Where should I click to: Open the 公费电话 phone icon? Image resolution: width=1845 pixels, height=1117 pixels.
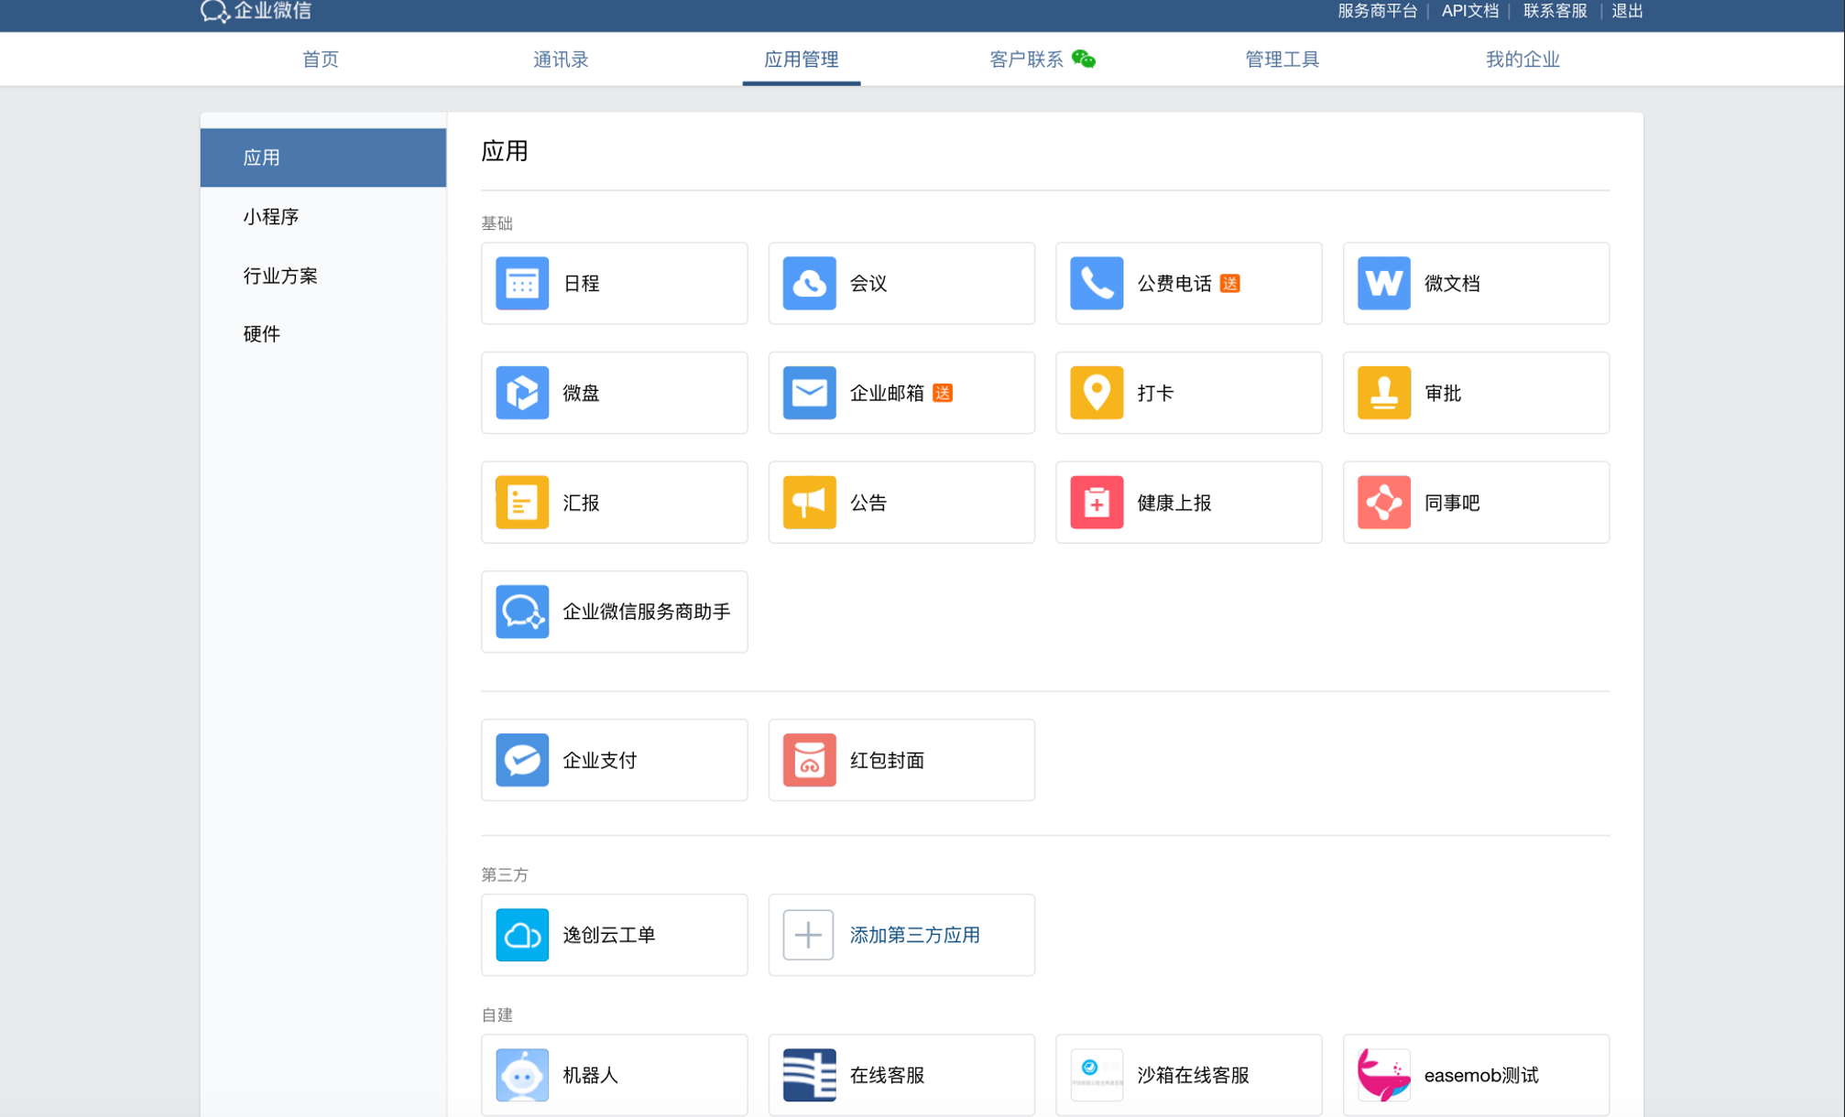pos(1097,283)
